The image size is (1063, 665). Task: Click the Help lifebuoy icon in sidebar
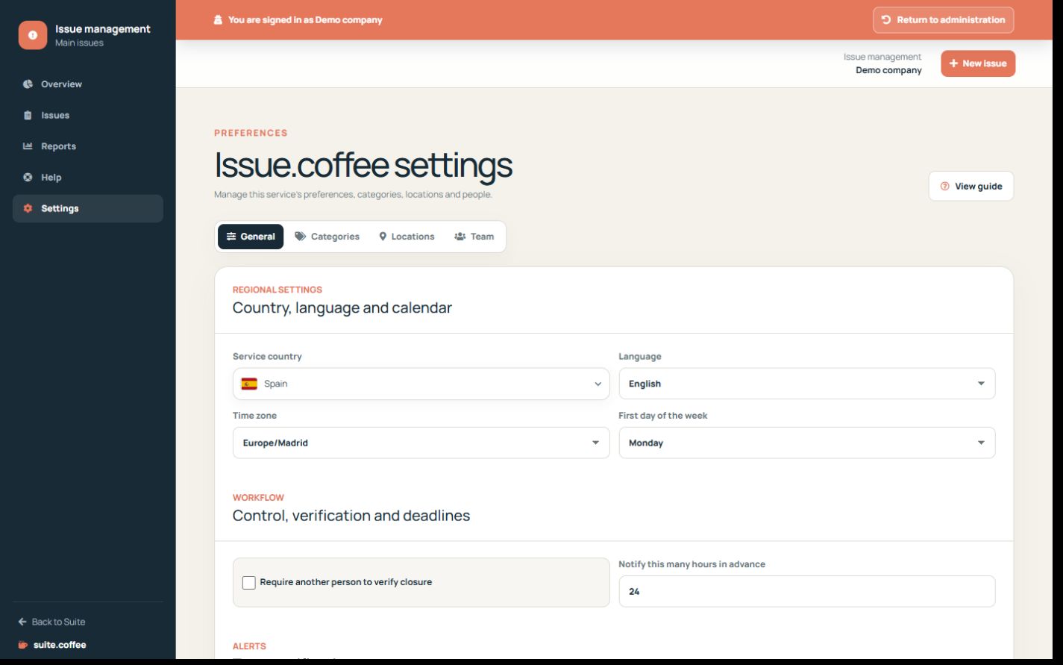(x=28, y=177)
